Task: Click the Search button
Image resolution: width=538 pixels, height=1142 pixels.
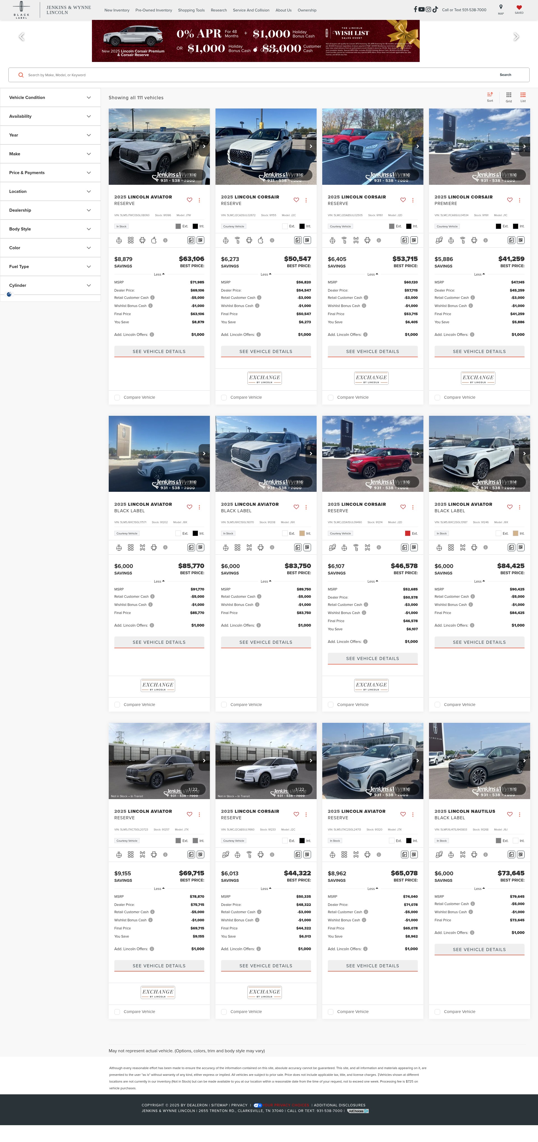Action: click(x=506, y=75)
